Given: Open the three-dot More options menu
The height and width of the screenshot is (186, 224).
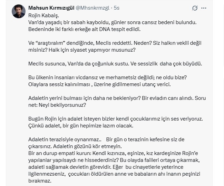Looking at the screenshot, I should tap(204, 8).
